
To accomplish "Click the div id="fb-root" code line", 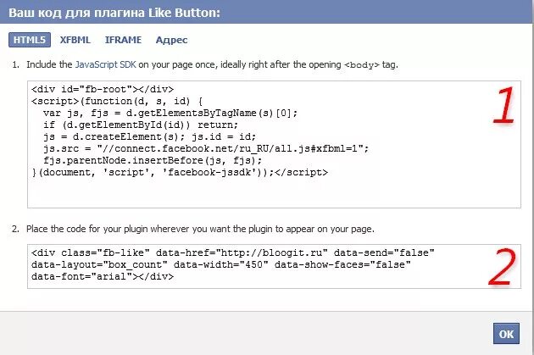I will click(102, 90).
